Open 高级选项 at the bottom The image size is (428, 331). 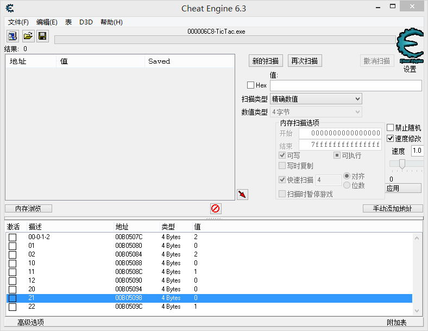point(30,322)
